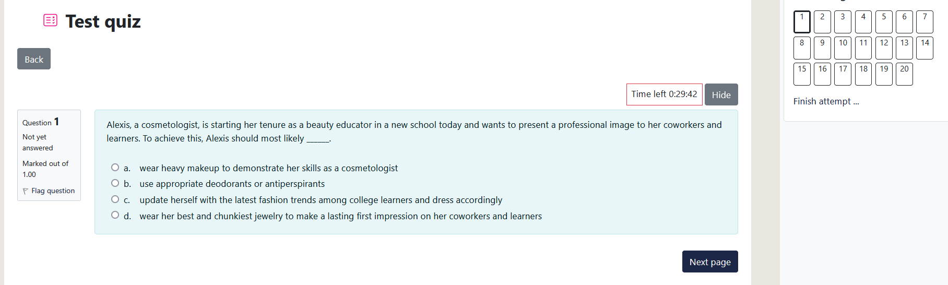948x285 pixels.
Task: Jump to question 5 in navigation
Action: click(884, 22)
